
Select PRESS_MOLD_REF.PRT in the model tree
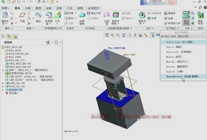[20, 64]
